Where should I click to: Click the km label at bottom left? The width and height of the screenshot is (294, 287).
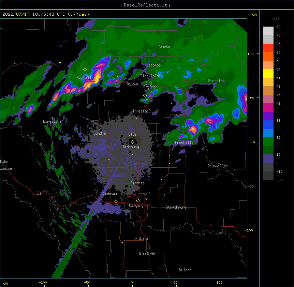tap(5, 283)
